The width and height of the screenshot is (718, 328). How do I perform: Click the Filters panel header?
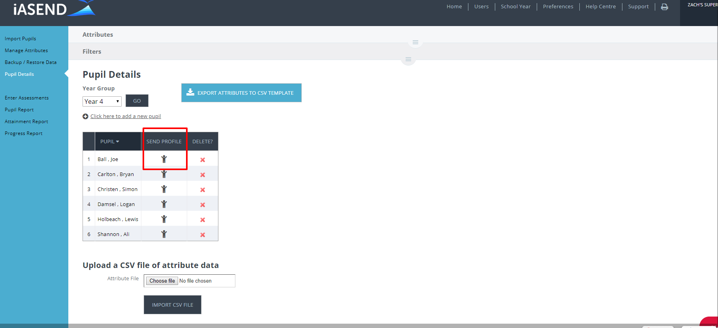[92, 52]
